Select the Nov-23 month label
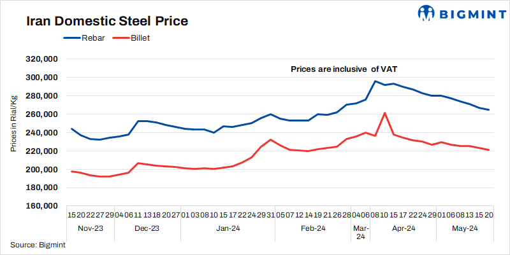 90,228
